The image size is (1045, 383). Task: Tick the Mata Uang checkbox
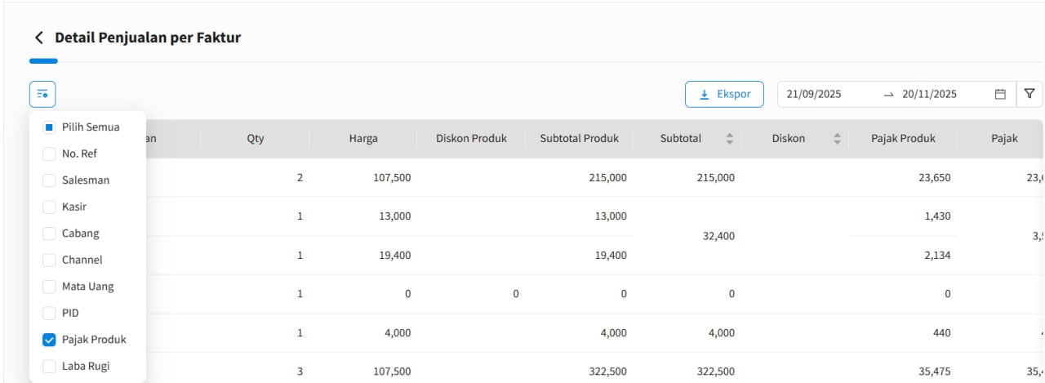49,287
